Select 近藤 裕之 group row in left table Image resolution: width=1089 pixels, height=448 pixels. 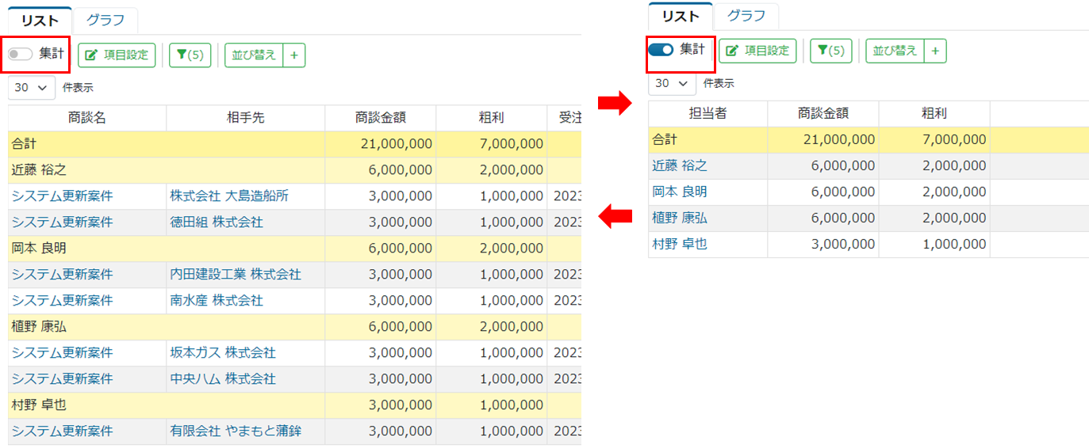(295, 170)
